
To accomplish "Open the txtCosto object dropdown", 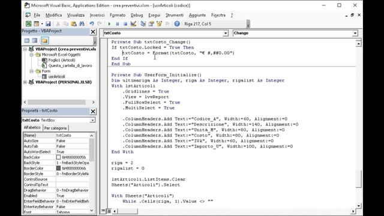I will [x=226, y=33].
